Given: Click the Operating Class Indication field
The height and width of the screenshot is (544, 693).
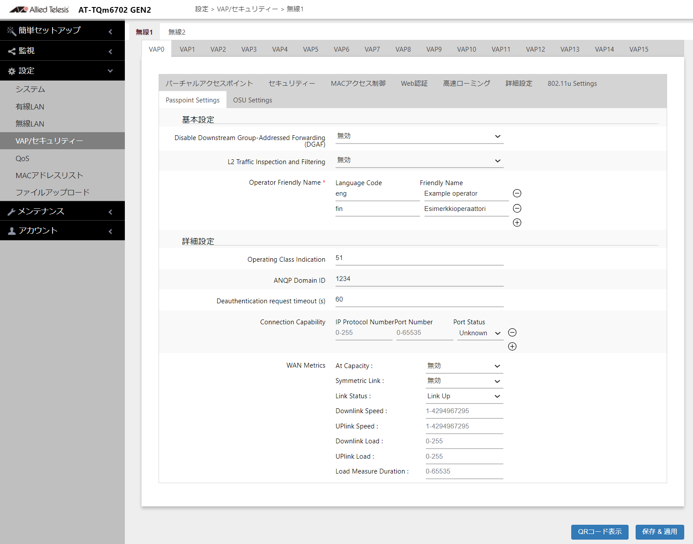Looking at the screenshot, I should point(419,258).
